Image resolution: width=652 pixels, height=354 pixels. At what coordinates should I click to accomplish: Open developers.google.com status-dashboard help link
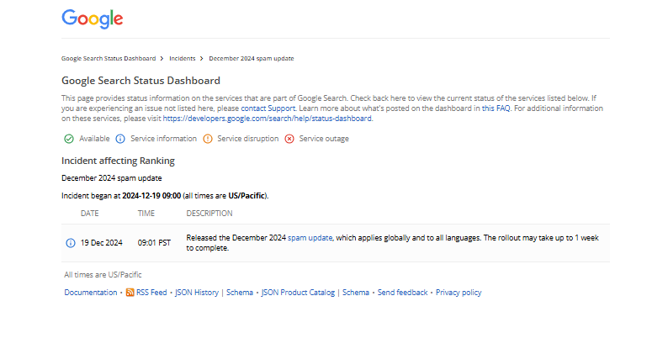267,119
